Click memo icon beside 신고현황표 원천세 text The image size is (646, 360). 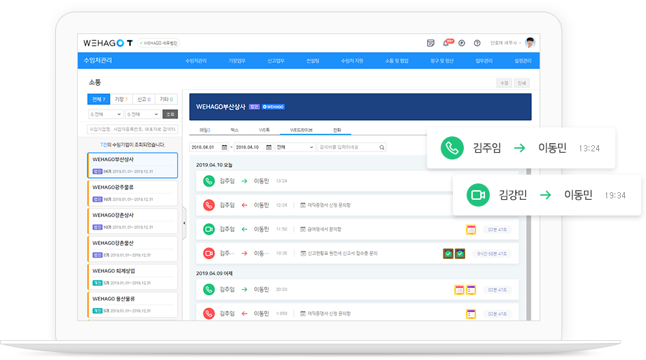303,253
